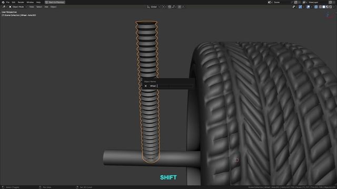Open the viewport Select menu
337x189 pixels.
pyautogui.click(x=39, y=7)
